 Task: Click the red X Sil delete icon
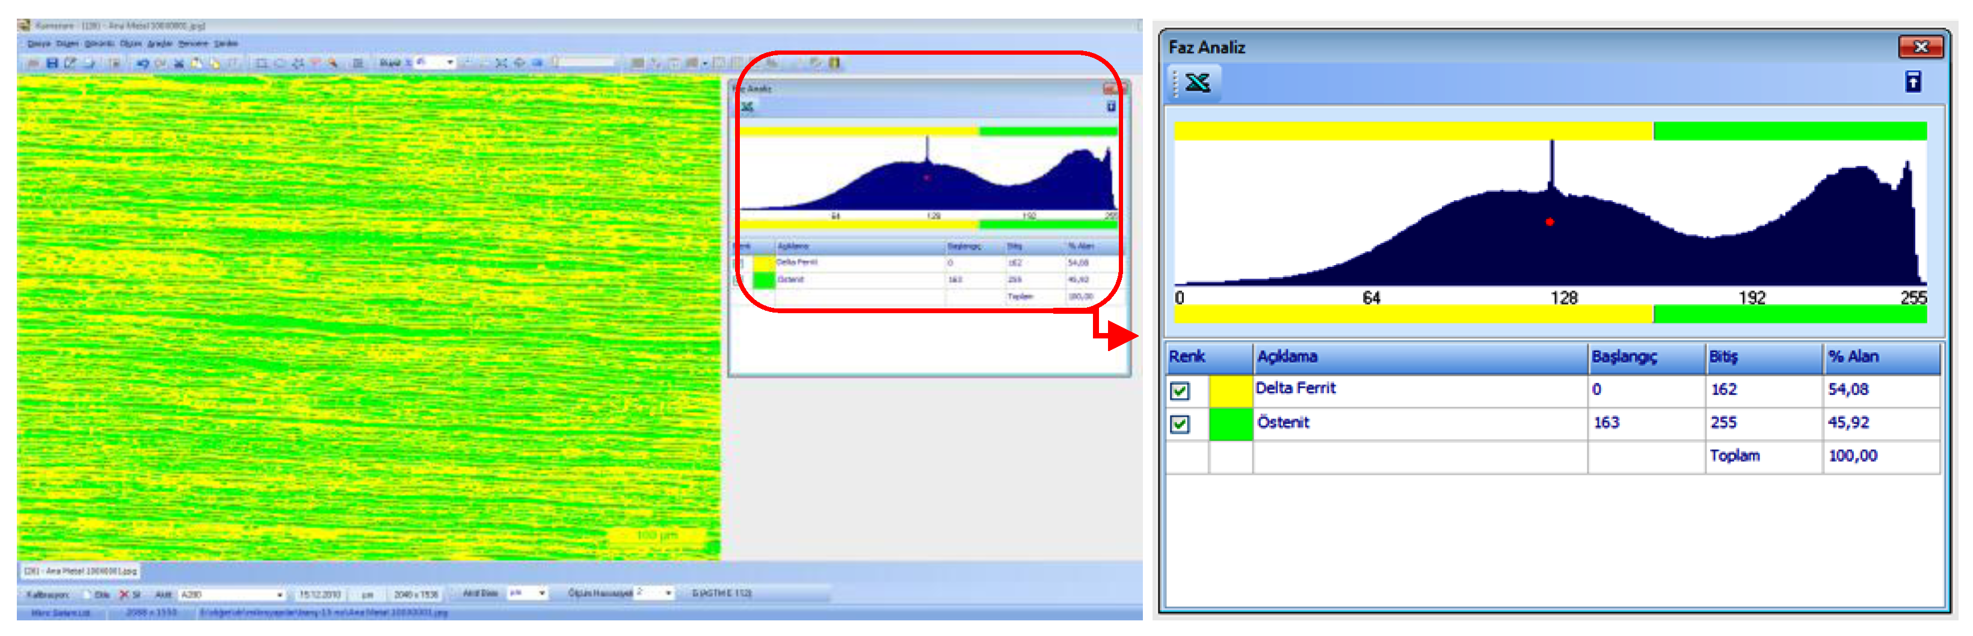pos(124,594)
